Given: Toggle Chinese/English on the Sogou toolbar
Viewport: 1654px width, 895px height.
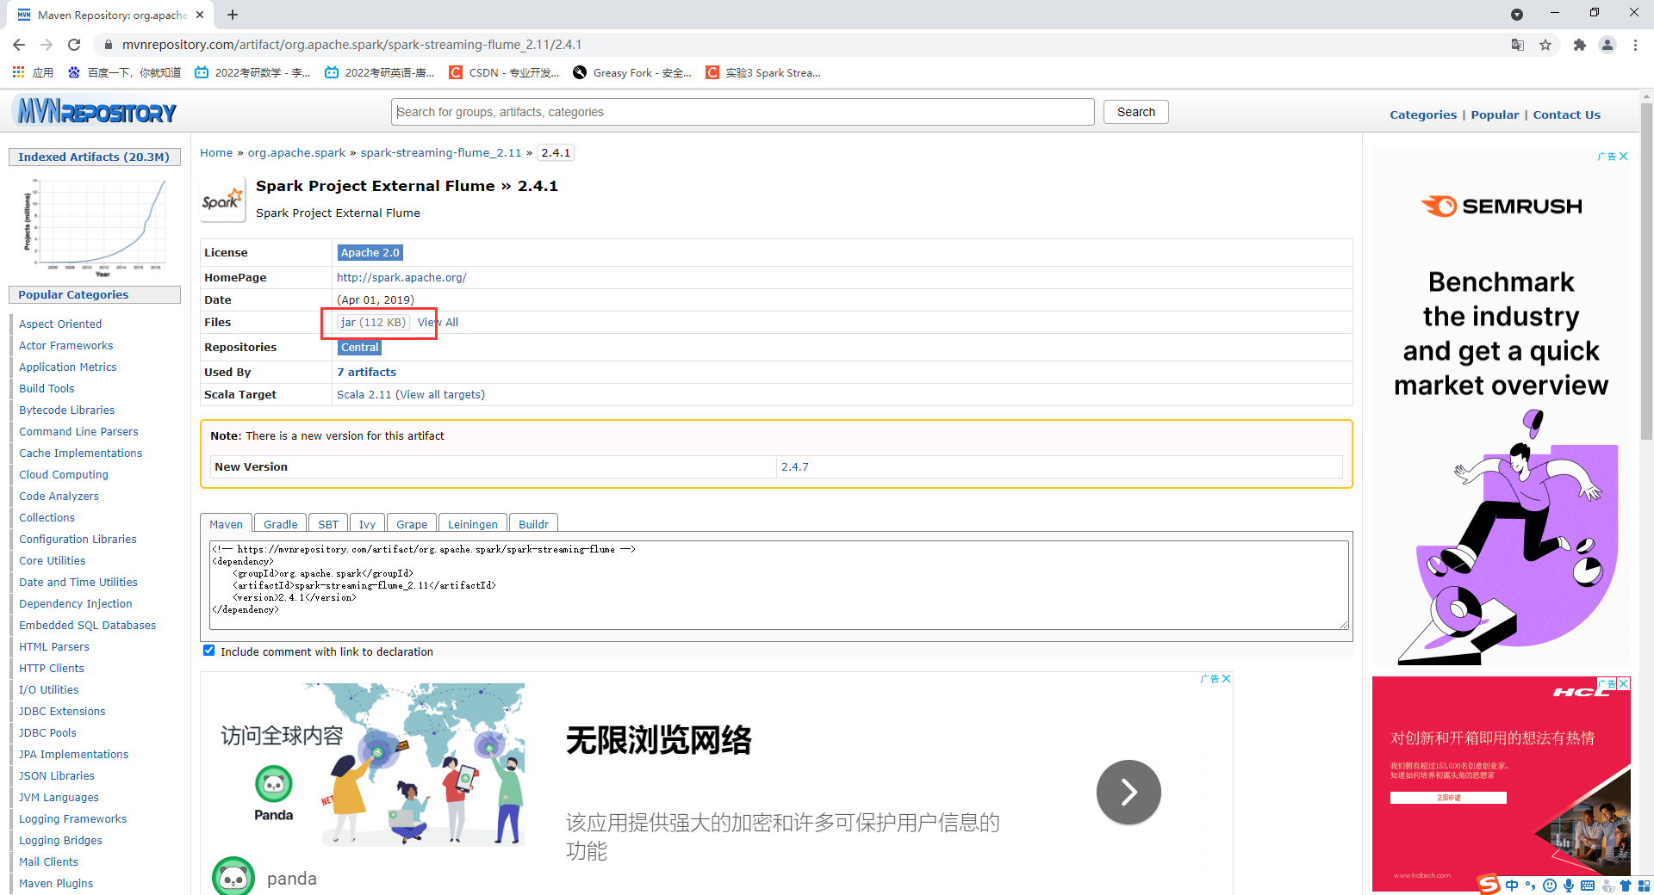Looking at the screenshot, I should [1512, 886].
